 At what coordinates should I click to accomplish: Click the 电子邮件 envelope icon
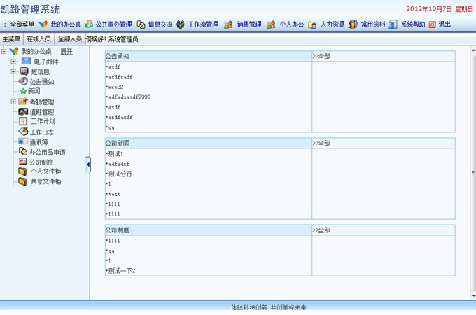pos(26,62)
